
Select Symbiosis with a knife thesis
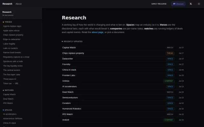coord(13,61)
